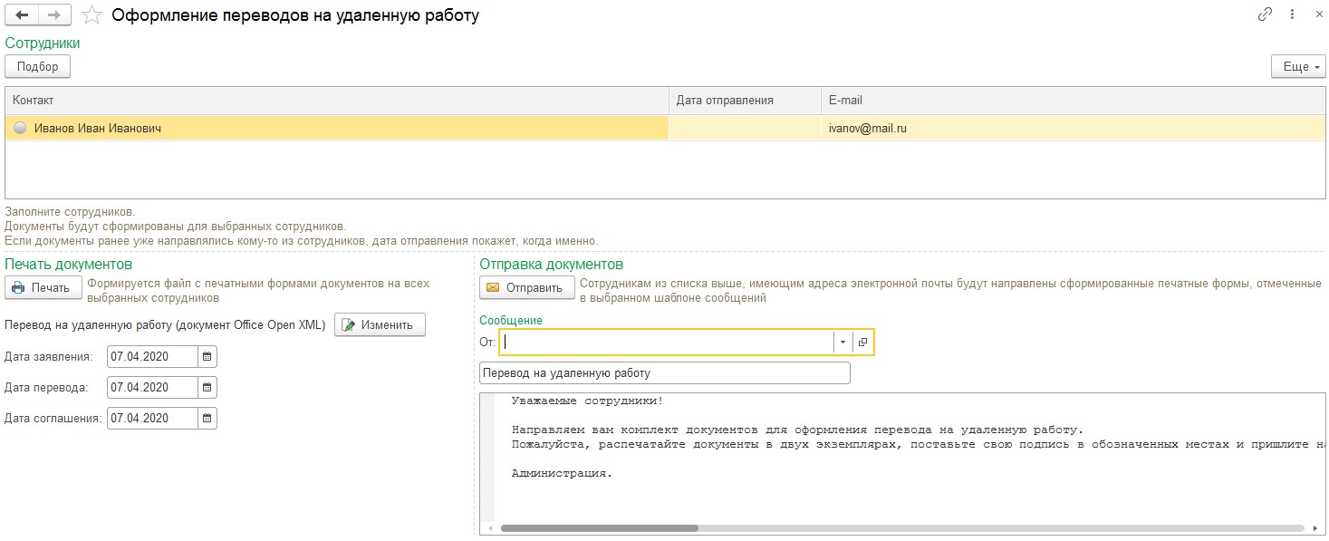Add the form to favorites with star
Image resolution: width=1329 pixels, height=541 pixels.
tap(91, 14)
